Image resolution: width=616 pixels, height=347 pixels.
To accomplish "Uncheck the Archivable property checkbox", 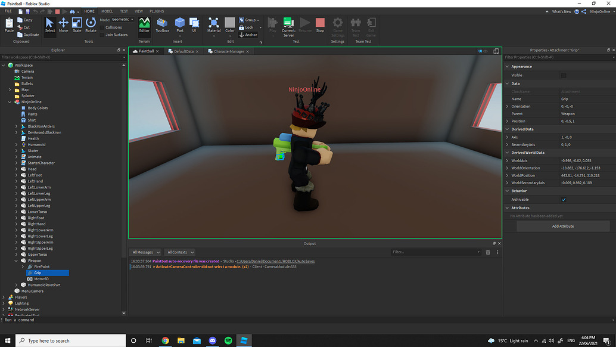I will tap(564, 200).
